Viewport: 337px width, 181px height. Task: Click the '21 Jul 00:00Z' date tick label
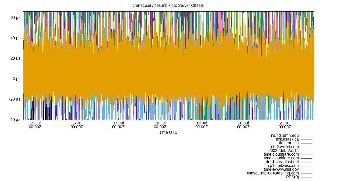[285, 125]
